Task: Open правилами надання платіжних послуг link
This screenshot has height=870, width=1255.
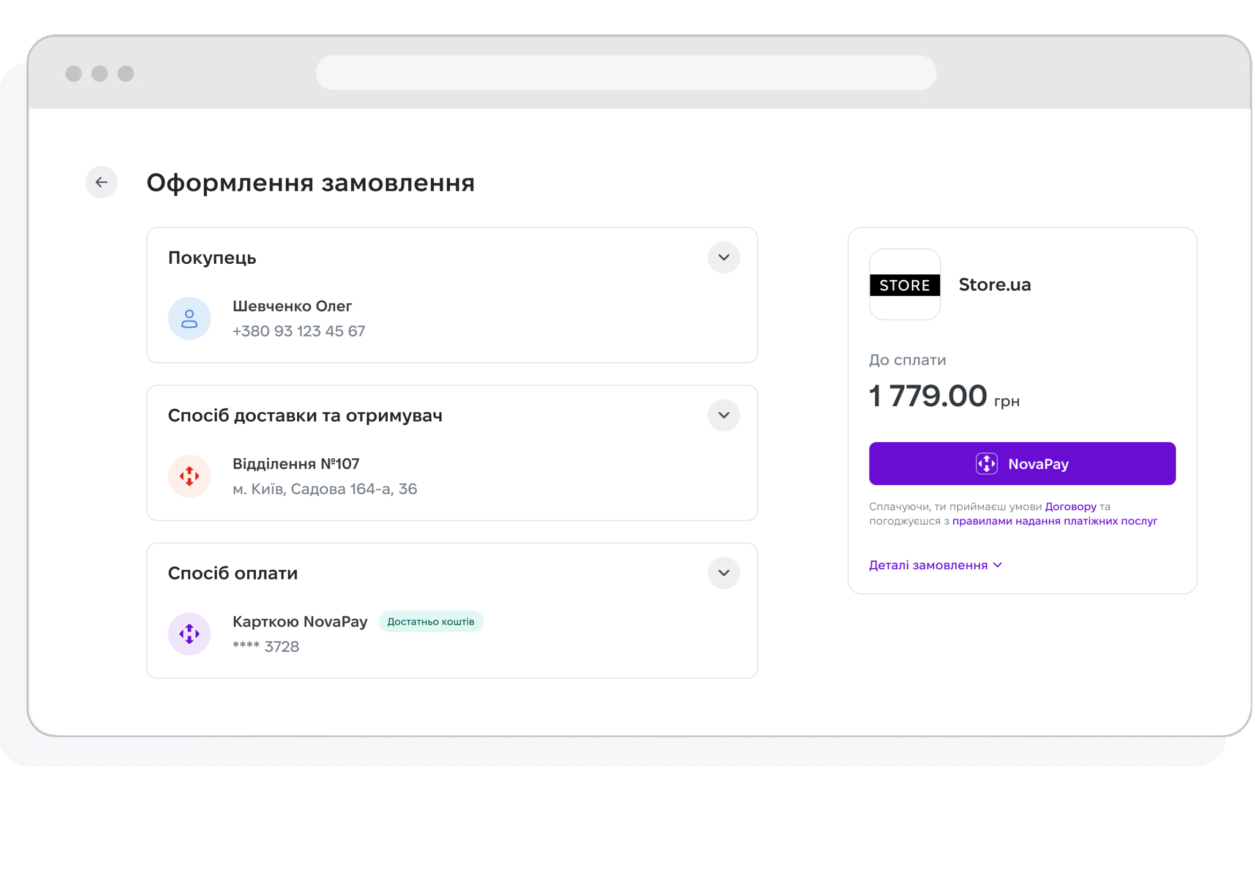Action: click(1054, 521)
